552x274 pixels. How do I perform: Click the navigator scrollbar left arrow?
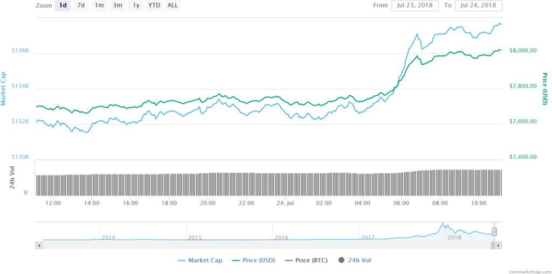tap(39, 245)
